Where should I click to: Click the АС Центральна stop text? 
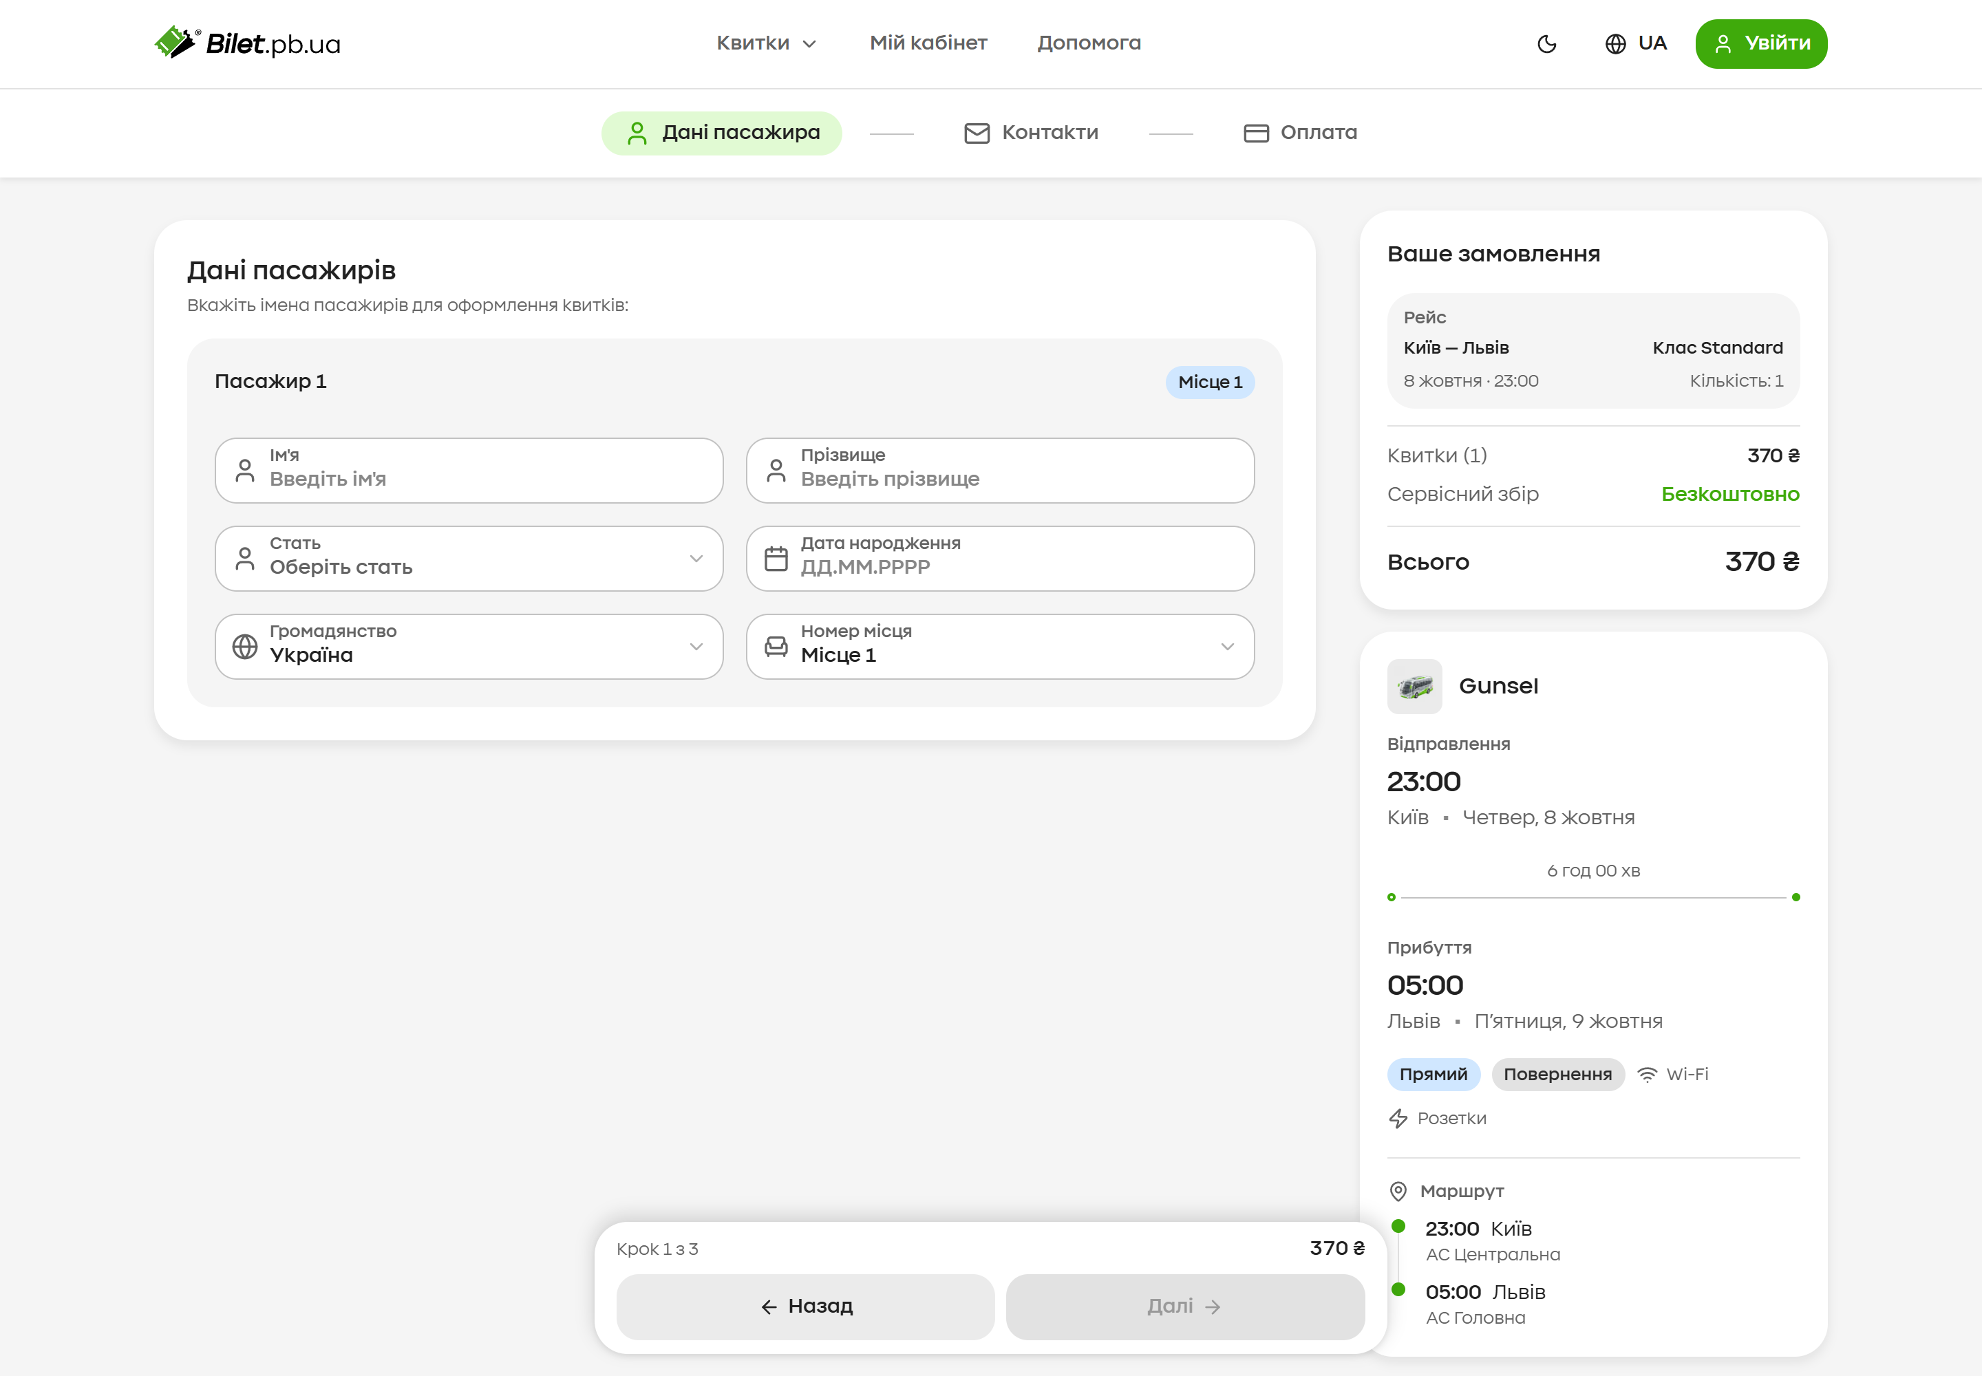click(x=1493, y=1256)
